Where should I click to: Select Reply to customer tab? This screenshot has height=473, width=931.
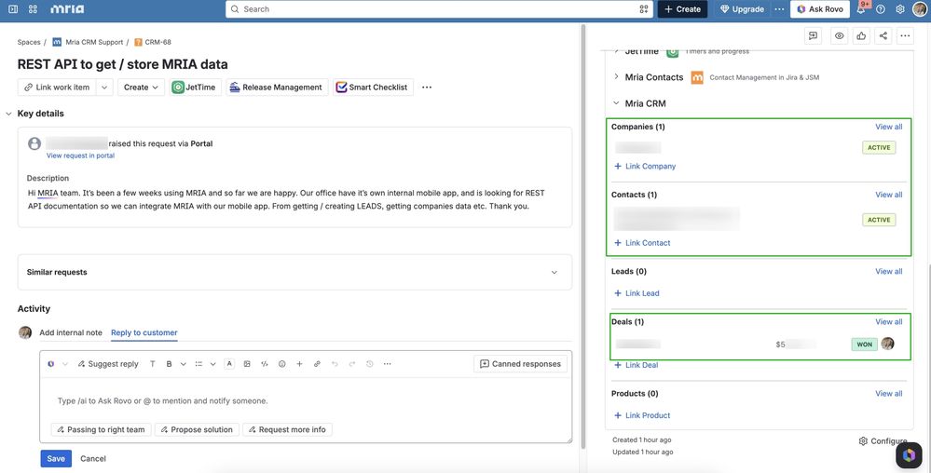coord(144,332)
